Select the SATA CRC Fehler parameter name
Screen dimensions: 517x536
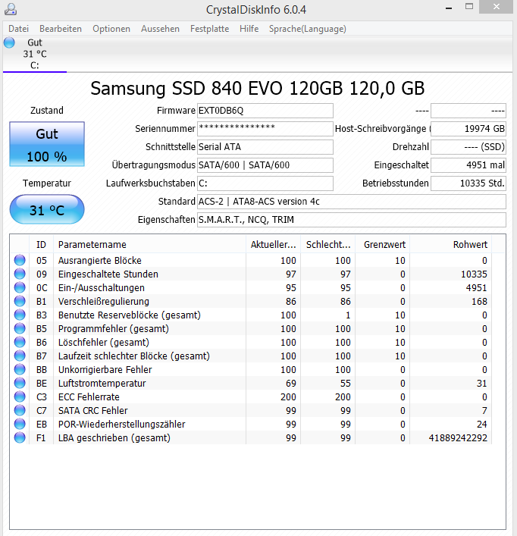[92, 411]
